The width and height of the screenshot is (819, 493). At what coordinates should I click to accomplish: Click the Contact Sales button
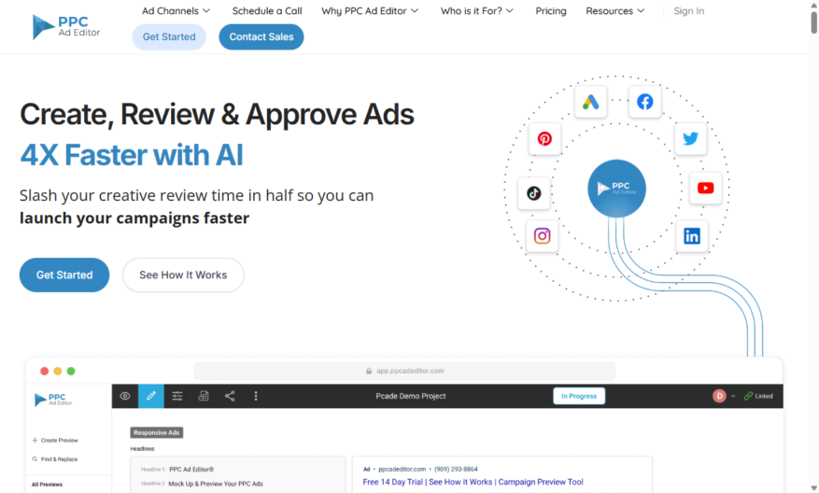point(261,37)
